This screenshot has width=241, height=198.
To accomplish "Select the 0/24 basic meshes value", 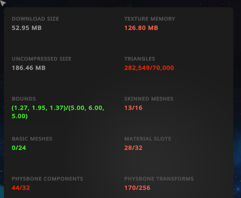I will 19,148.
